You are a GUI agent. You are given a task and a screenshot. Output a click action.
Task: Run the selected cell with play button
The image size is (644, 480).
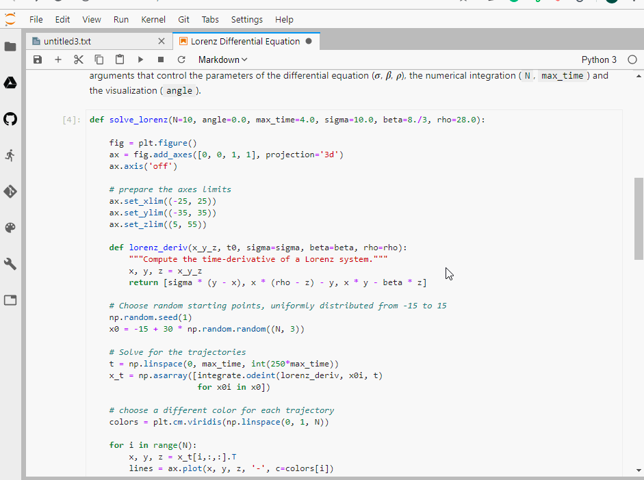pyautogui.click(x=140, y=60)
